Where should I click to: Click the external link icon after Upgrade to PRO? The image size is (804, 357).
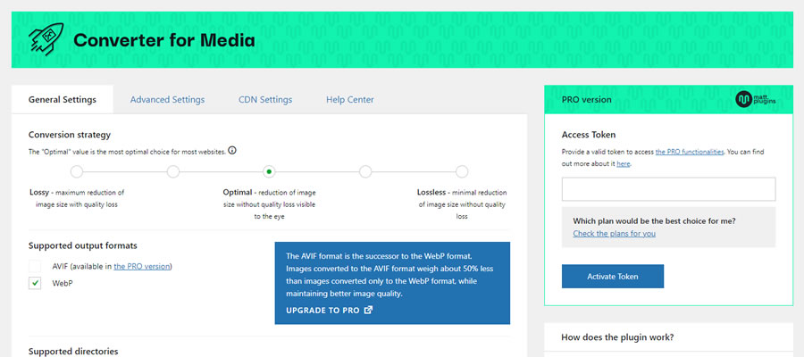[368, 310]
